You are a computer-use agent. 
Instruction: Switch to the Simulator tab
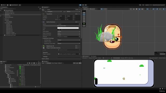pos(86,56)
